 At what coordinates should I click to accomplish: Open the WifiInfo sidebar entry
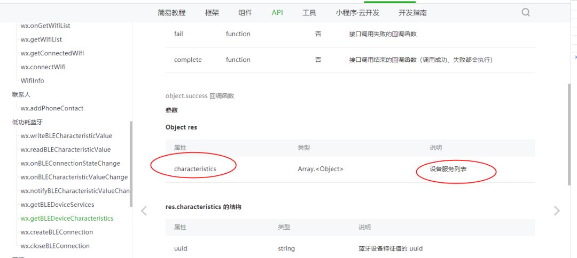[33, 80]
